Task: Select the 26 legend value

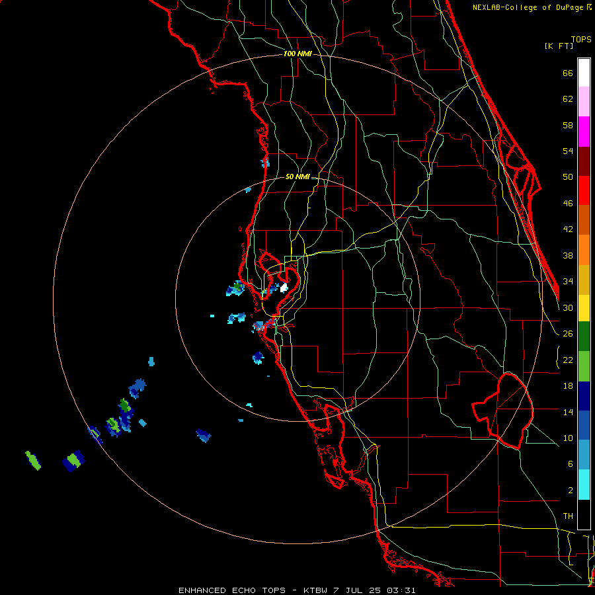Action: (568, 334)
